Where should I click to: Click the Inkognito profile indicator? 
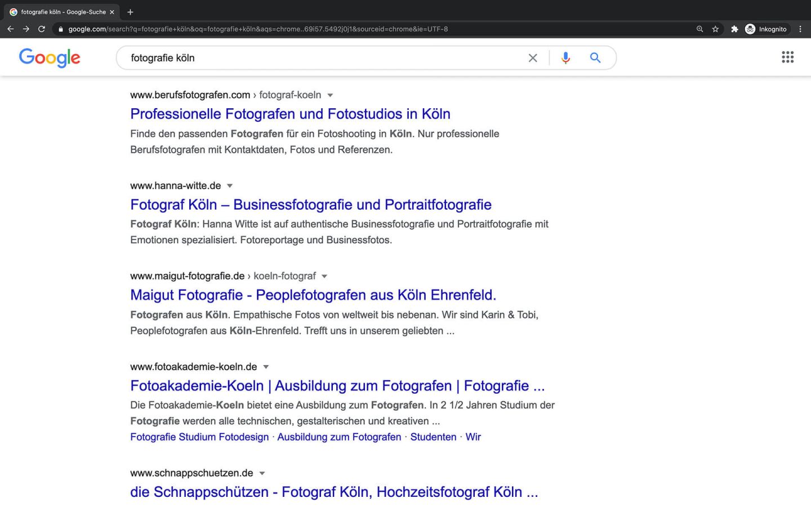[x=767, y=29]
